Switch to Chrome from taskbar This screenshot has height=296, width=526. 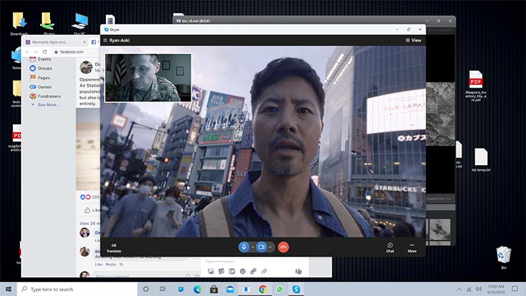[x=263, y=289]
